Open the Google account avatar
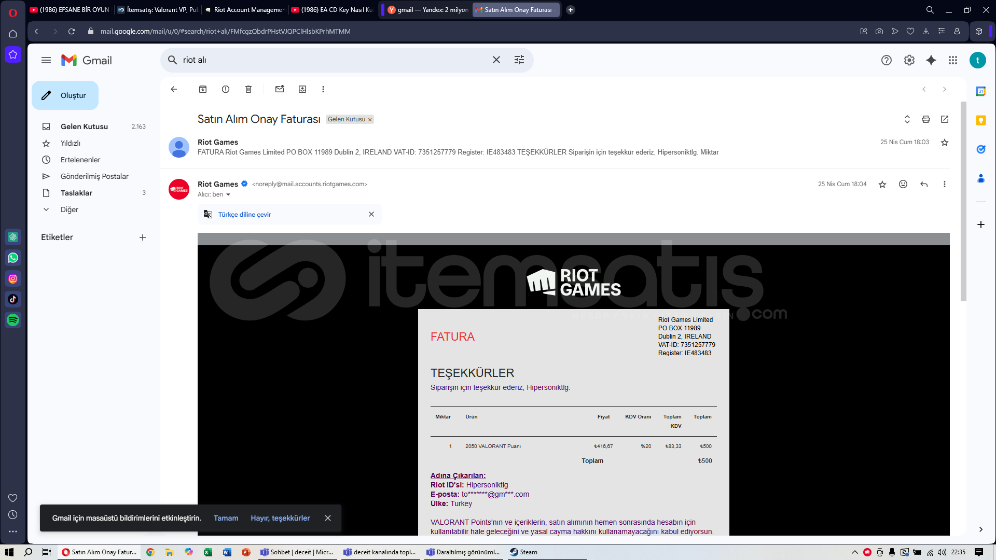 (978, 60)
